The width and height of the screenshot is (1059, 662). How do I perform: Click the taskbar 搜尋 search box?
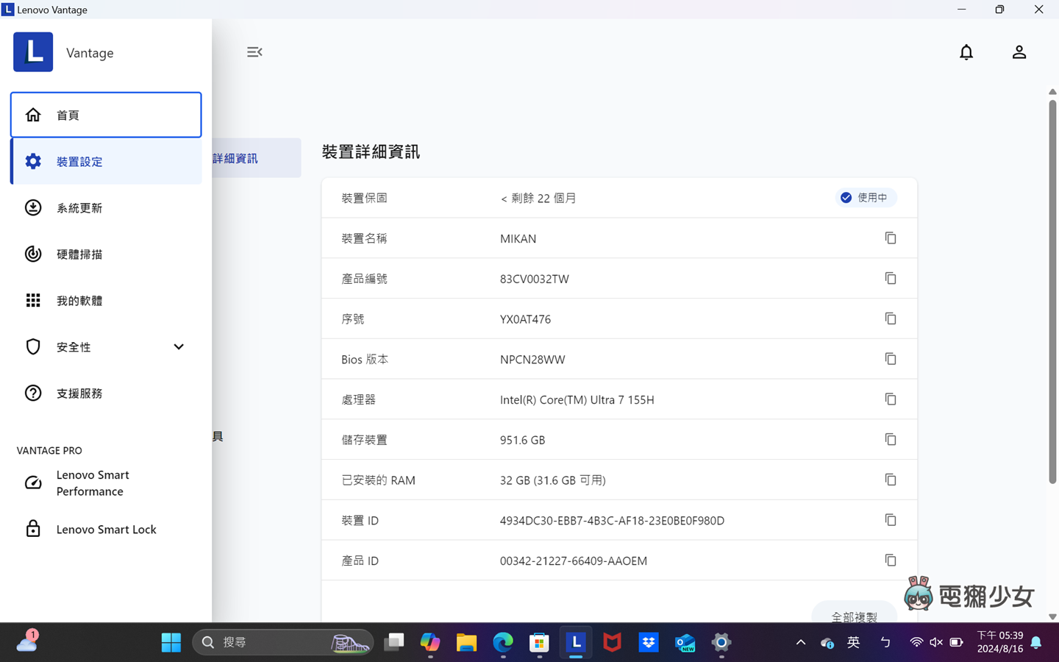(283, 642)
